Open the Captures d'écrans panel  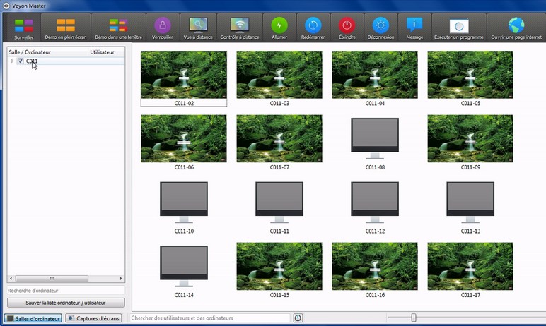coord(93,318)
